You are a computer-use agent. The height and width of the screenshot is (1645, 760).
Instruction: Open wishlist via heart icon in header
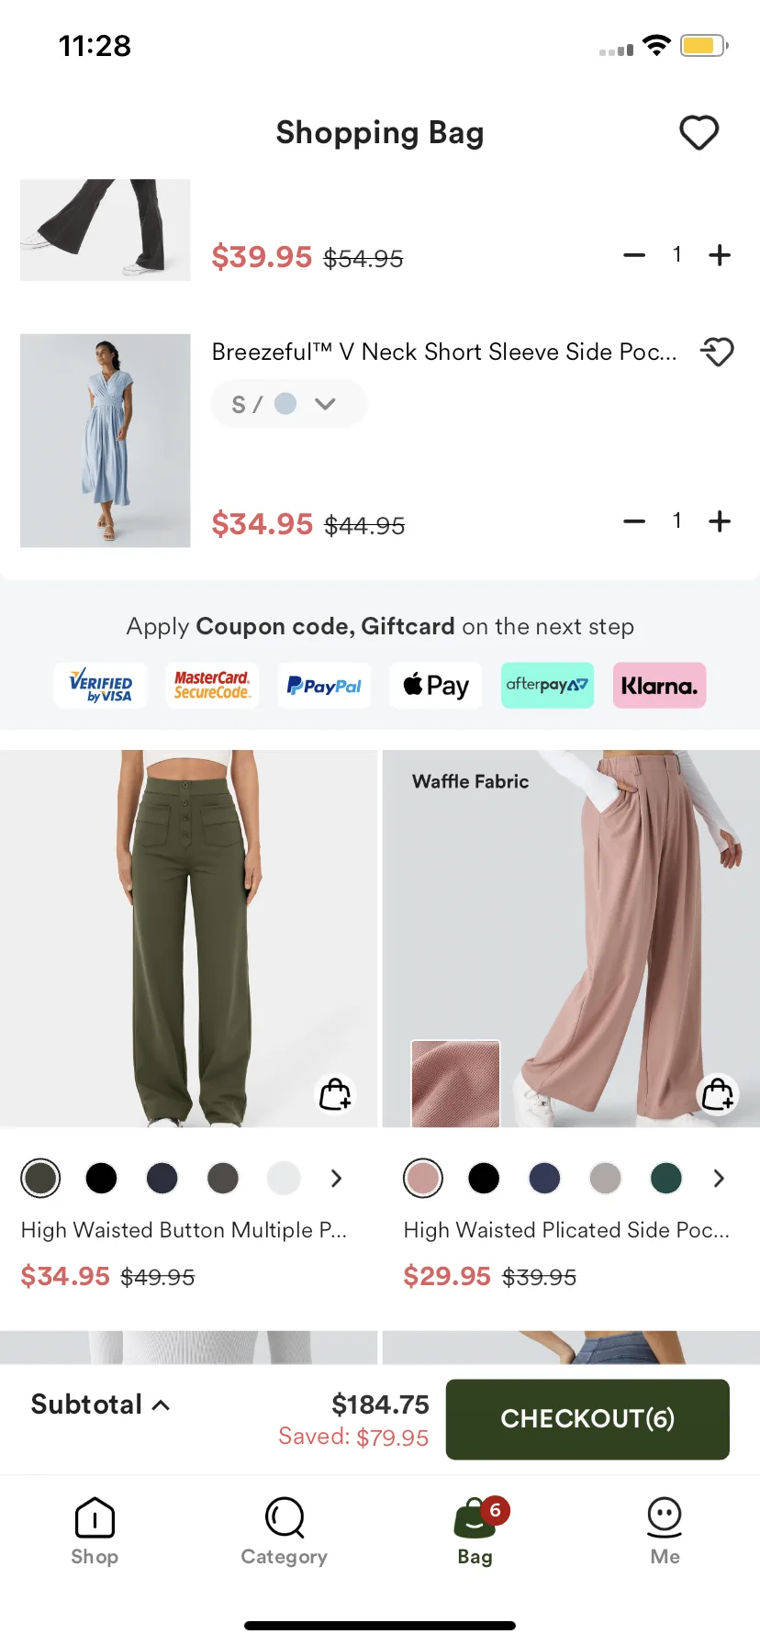click(x=699, y=133)
